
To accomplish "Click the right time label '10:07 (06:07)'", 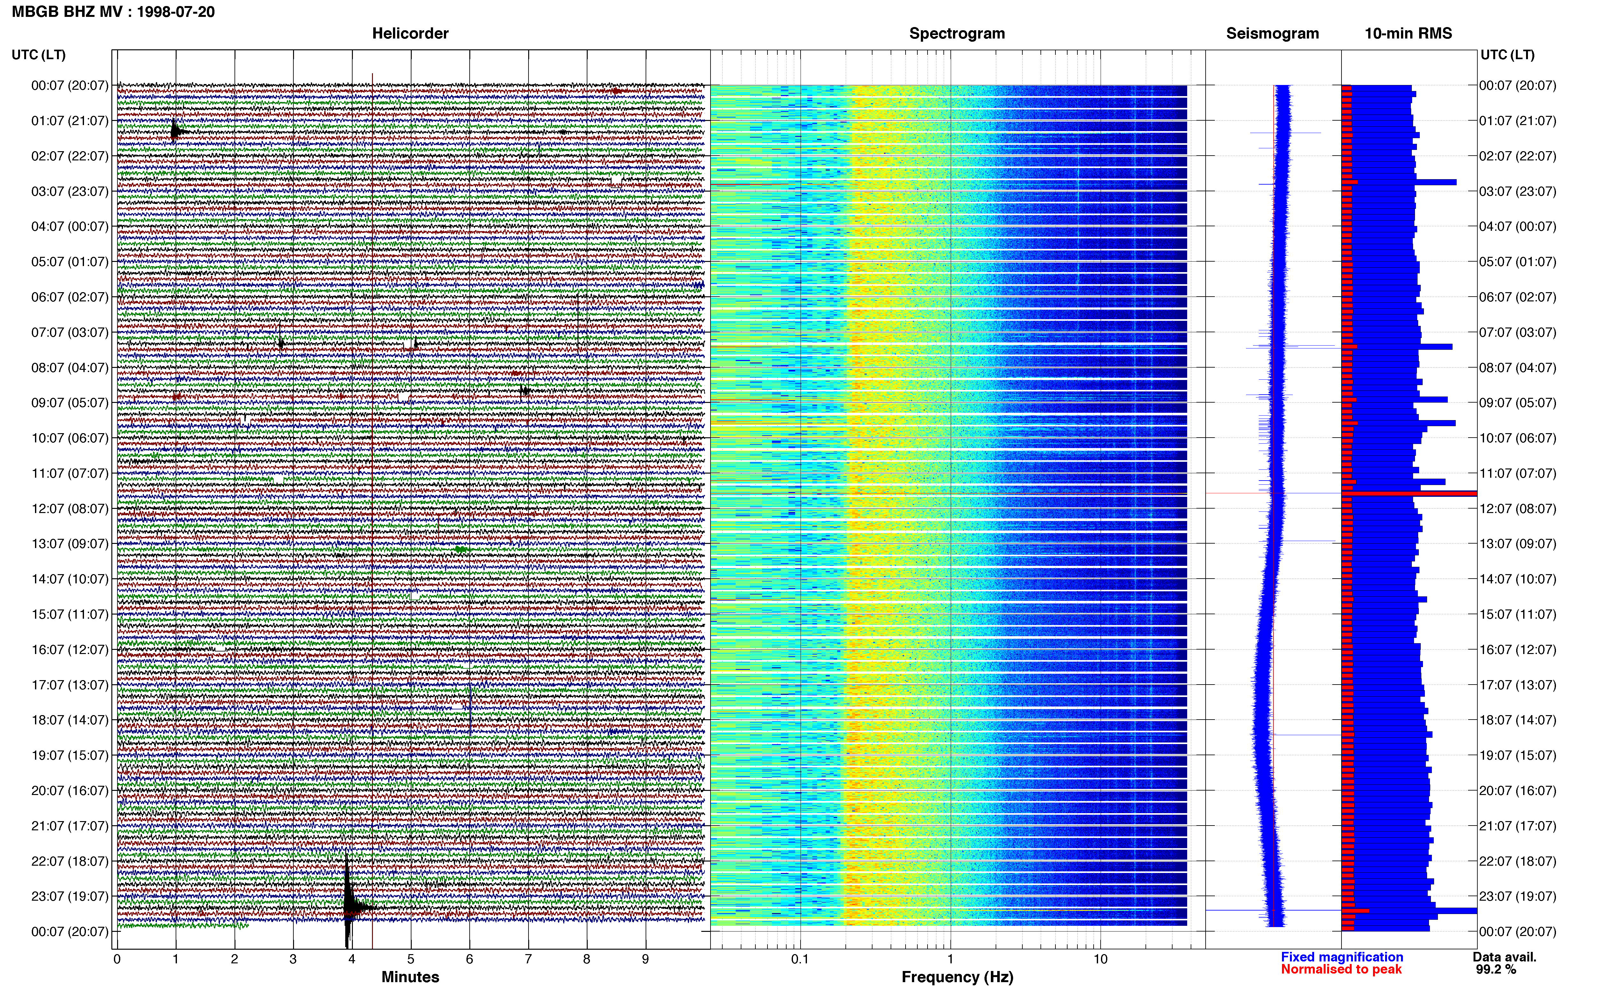I will click(1518, 438).
